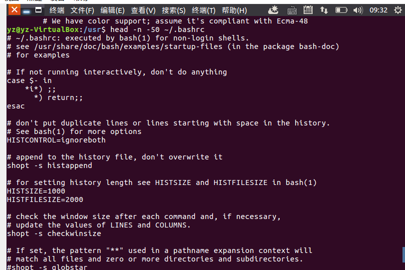Click the keyboard input method icon

coord(291,9)
